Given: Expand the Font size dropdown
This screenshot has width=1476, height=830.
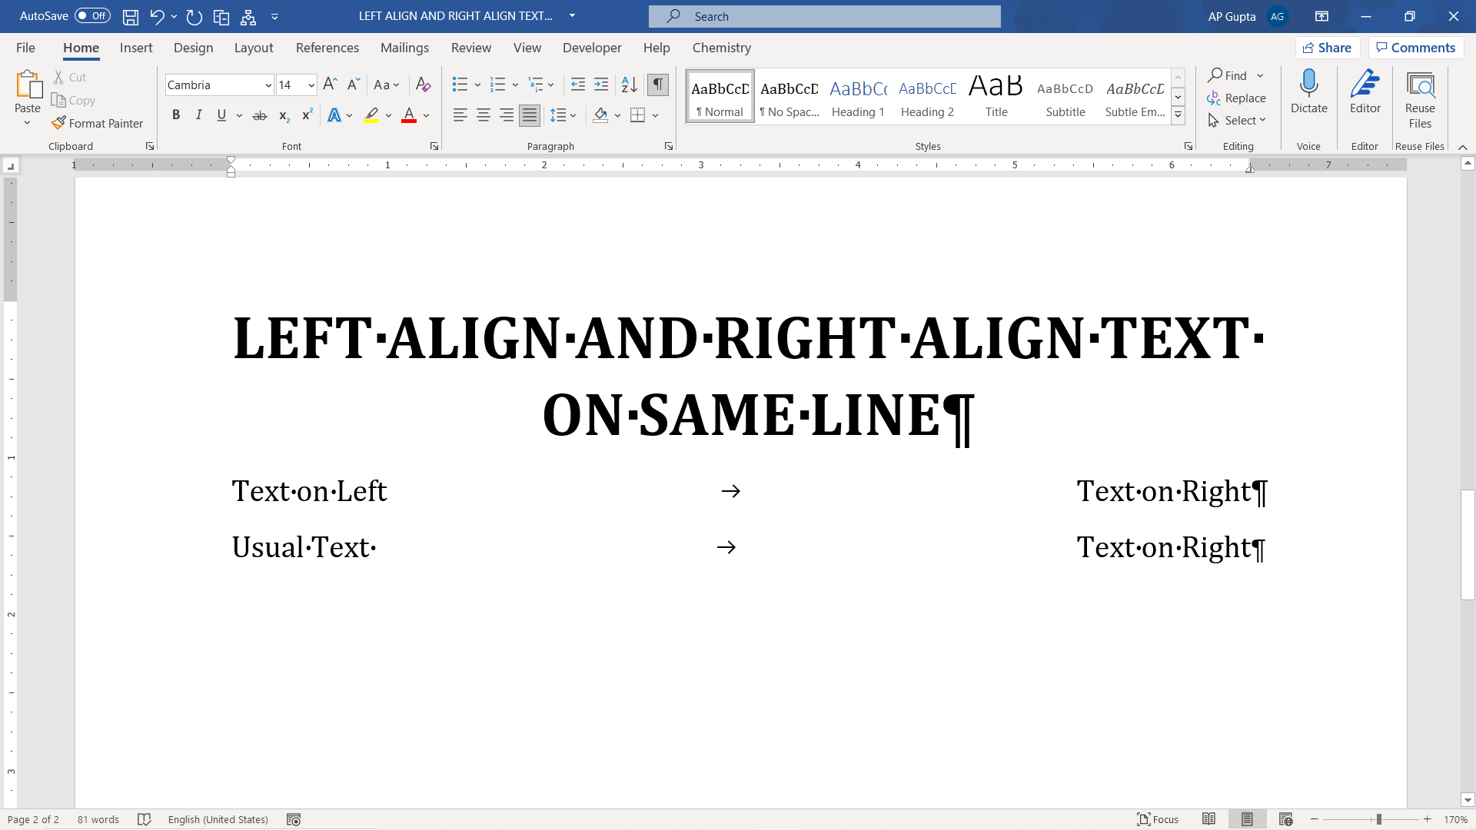Looking at the screenshot, I should (x=311, y=85).
